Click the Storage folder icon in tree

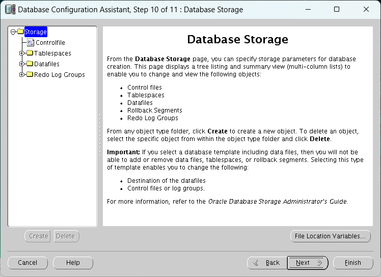pos(21,32)
